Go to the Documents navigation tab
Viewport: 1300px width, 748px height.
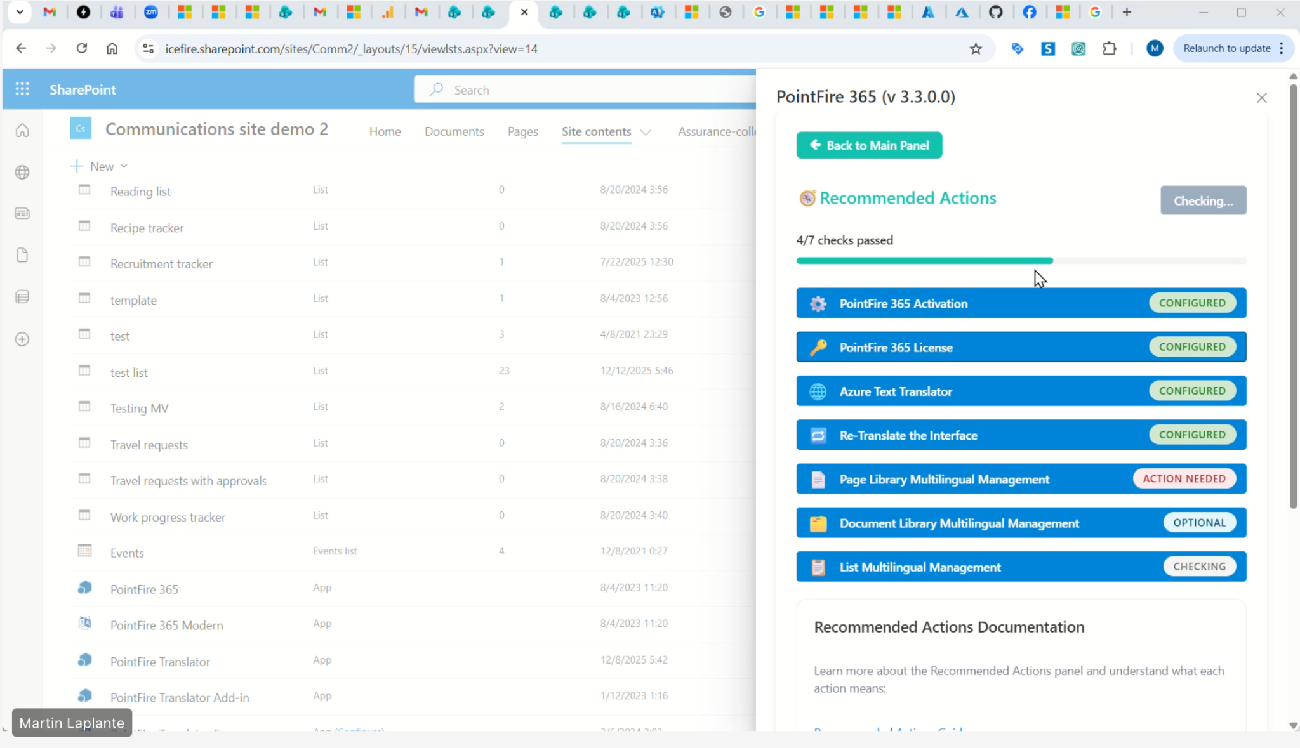tap(454, 131)
